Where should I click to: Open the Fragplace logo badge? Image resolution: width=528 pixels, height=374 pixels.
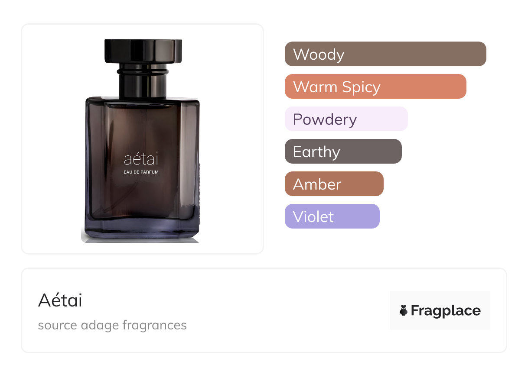pos(440,310)
